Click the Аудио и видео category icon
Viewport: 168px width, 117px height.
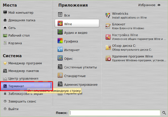[x=60, y=32]
